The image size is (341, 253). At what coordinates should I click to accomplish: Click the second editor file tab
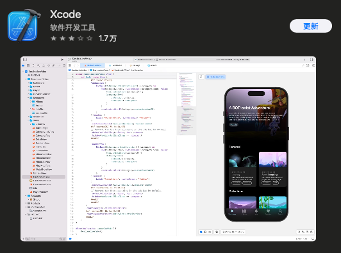[115, 65]
